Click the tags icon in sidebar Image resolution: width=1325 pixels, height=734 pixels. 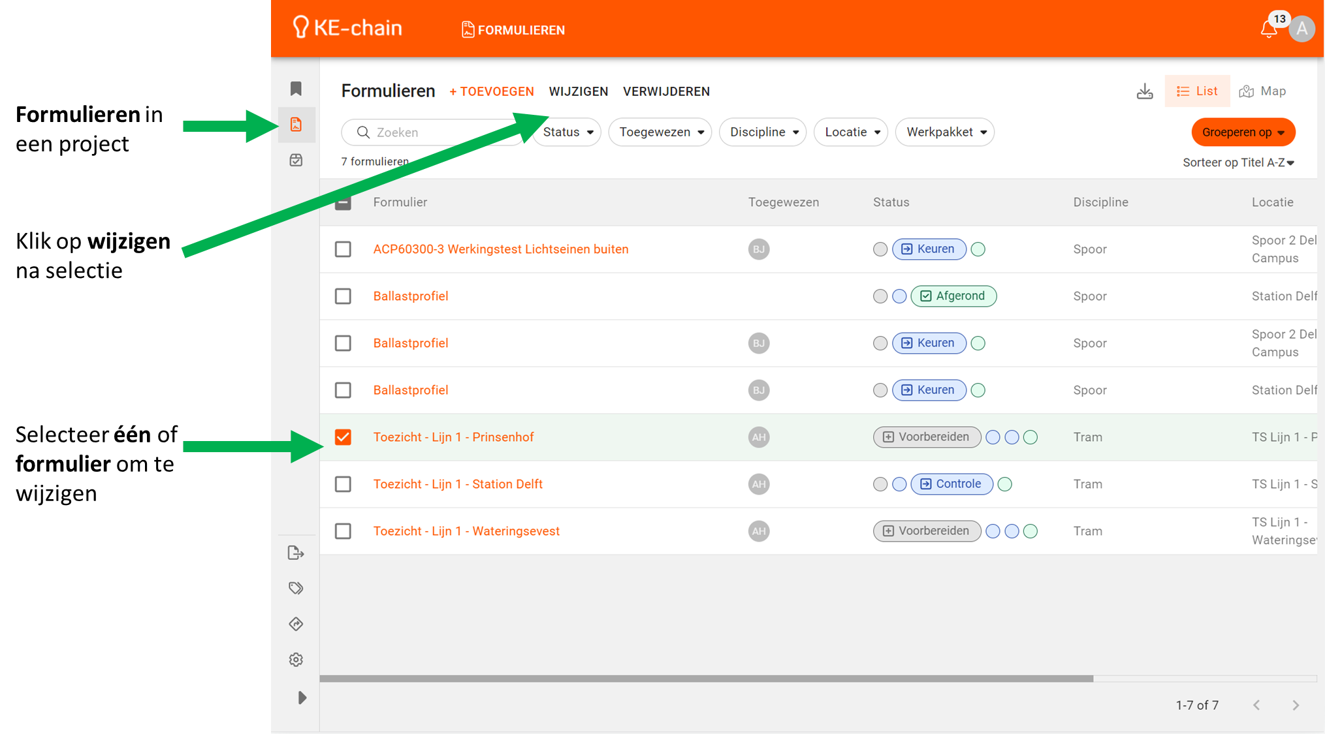pos(296,589)
